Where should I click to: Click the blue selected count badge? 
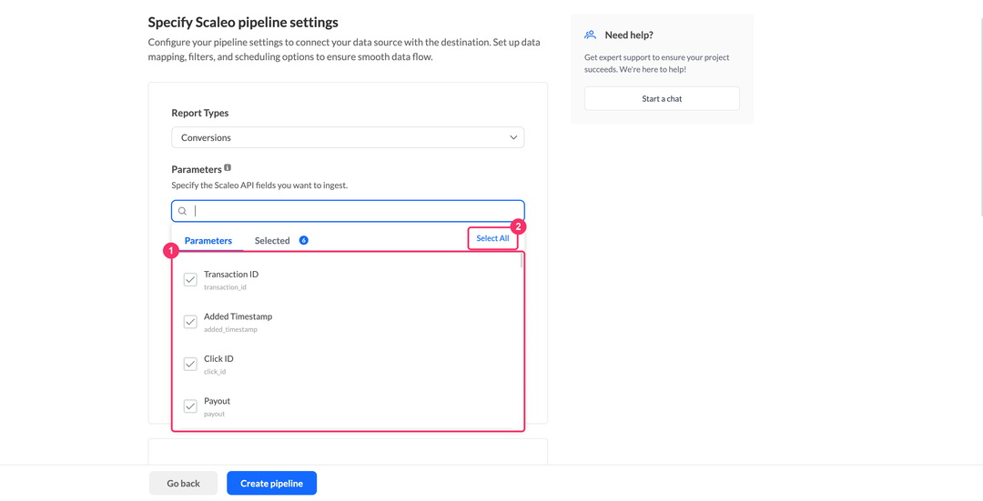tap(303, 240)
